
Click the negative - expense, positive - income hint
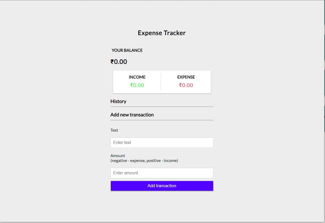144,161
